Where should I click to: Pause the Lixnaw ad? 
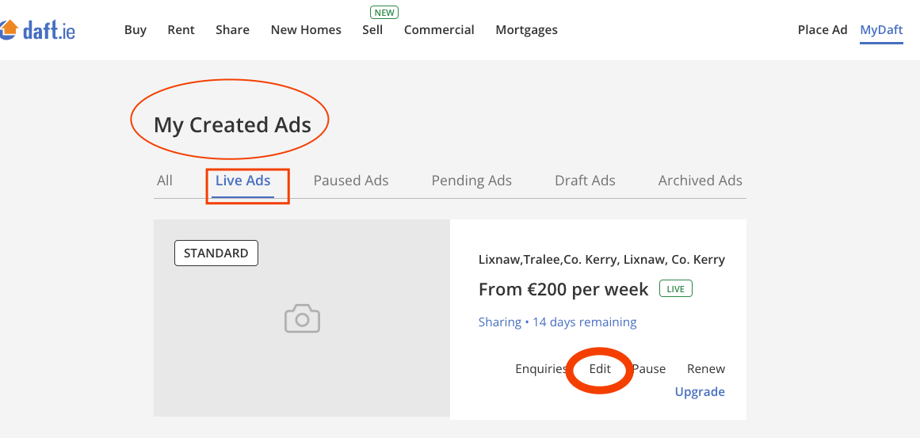point(649,369)
